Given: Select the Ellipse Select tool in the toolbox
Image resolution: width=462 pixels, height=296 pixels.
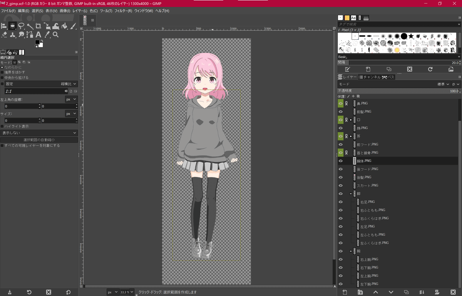Looking at the screenshot, I should point(13,26).
